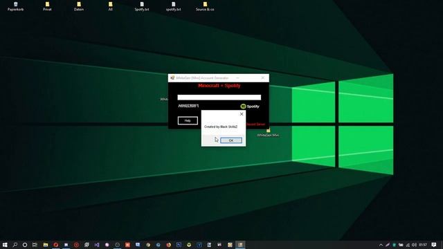Screen dimensions: 443x249
Task: Select the Papierkorb recycle bin icon
Action: [15, 6]
